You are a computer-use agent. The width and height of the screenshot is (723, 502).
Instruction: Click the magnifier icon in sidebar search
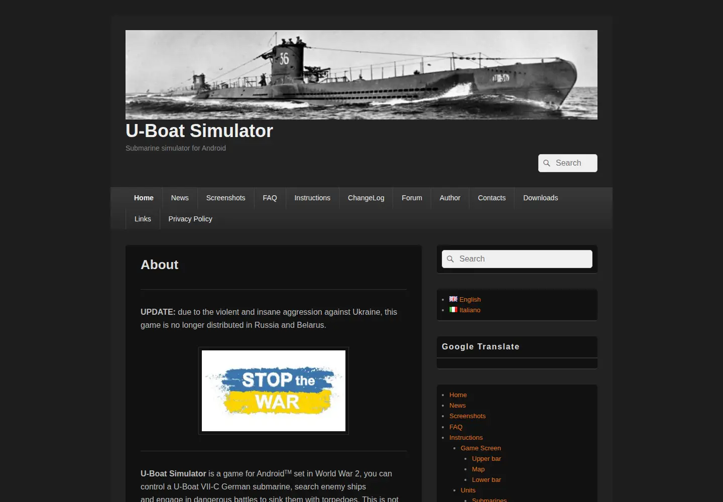(x=450, y=259)
